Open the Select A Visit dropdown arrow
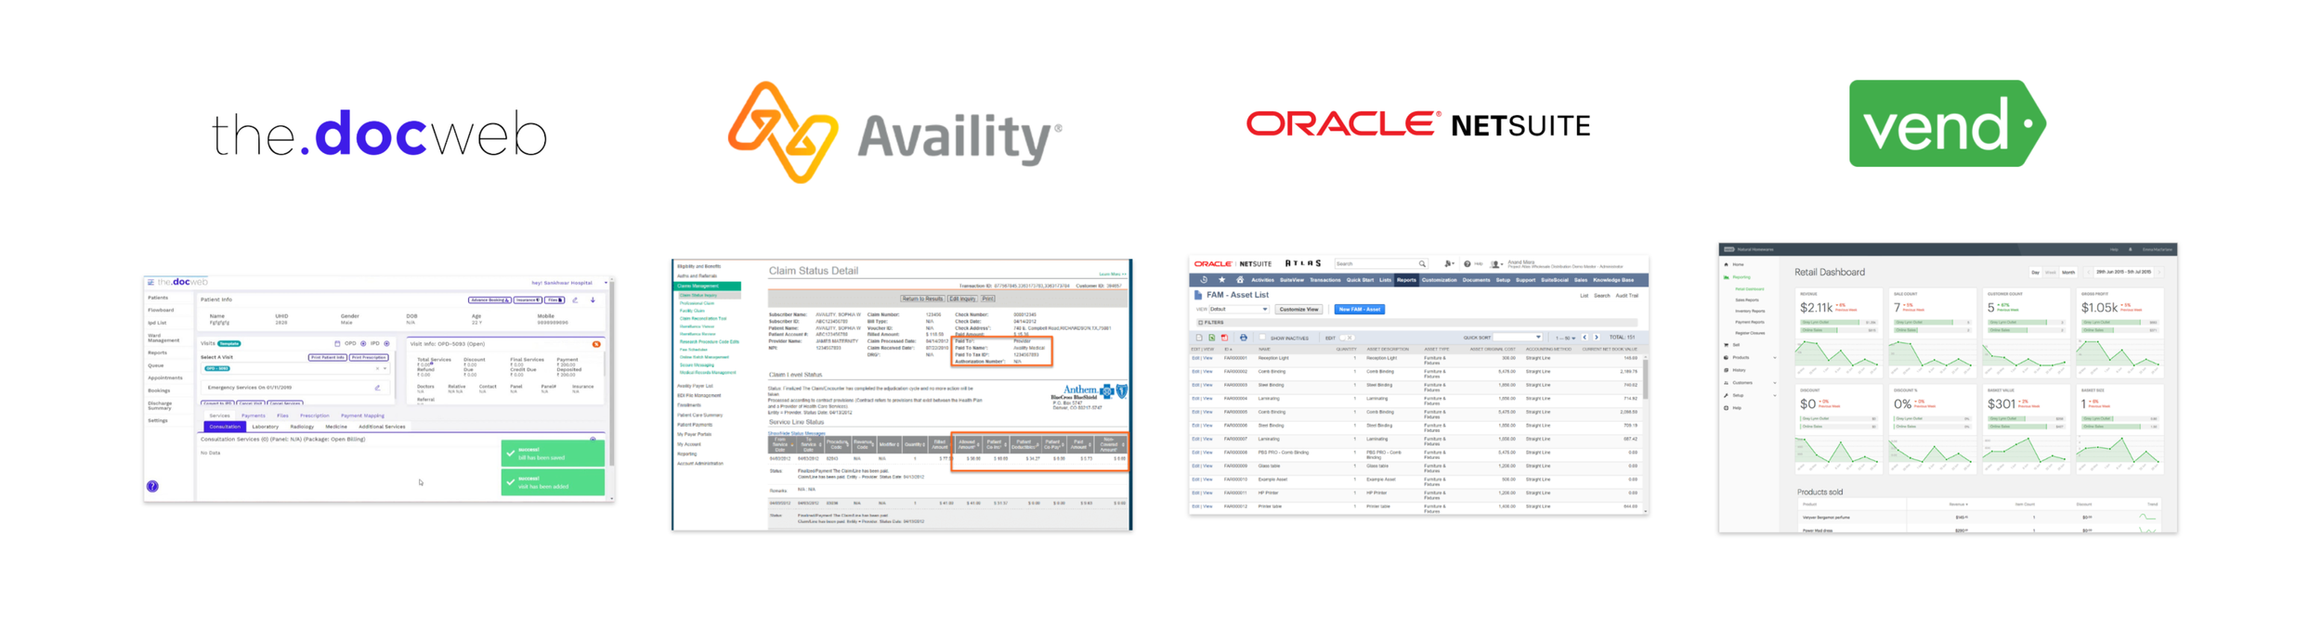 (385, 368)
